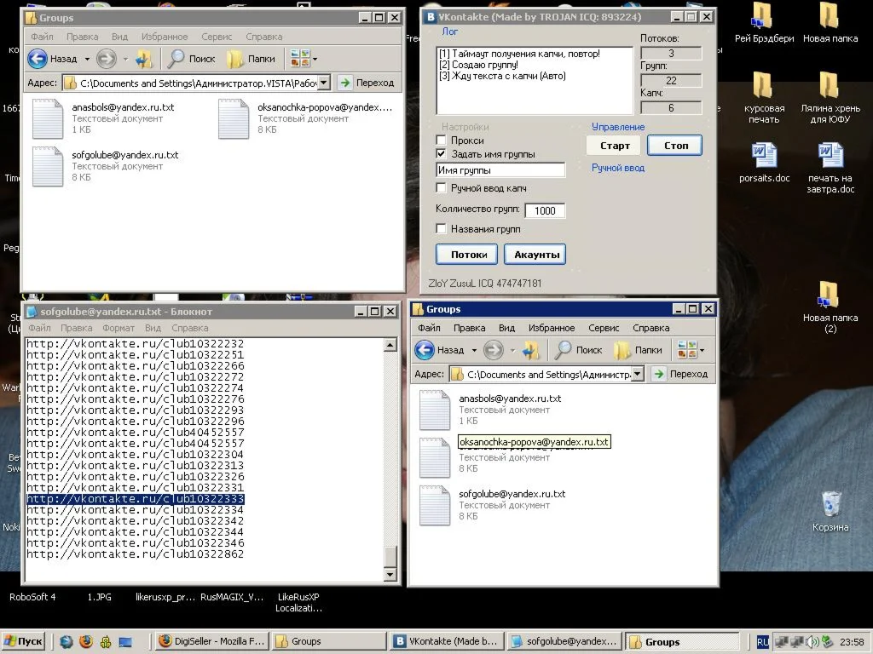Open Back button history dropdown in top Groups window
Image resolution: width=873 pixels, height=654 pixels.
86,59
